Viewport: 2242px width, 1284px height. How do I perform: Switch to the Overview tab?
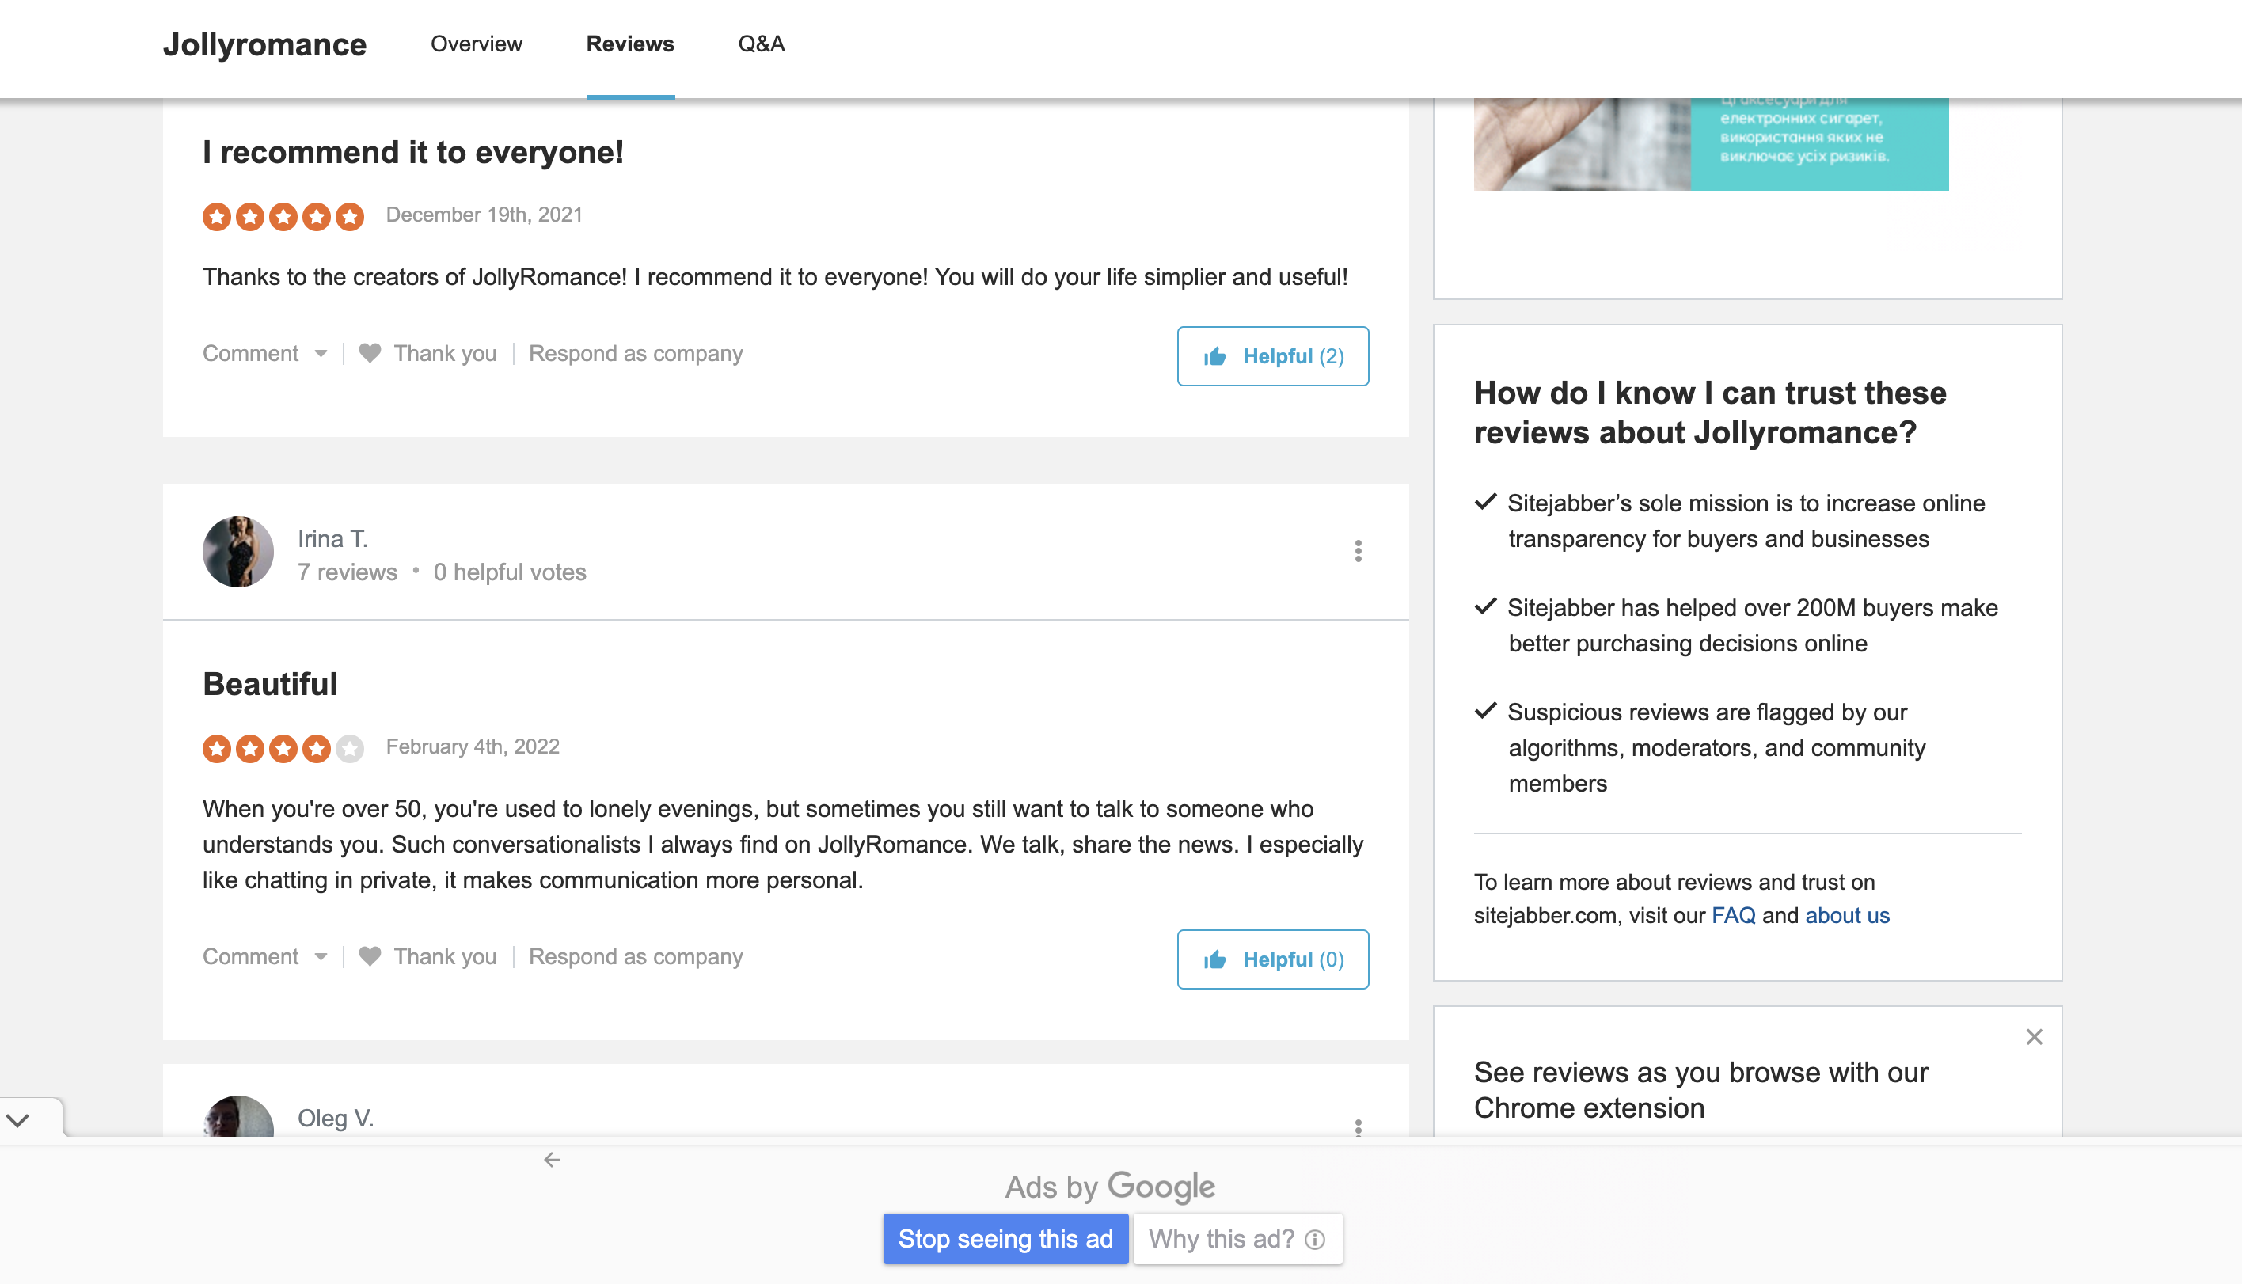(x=476, y=44)
